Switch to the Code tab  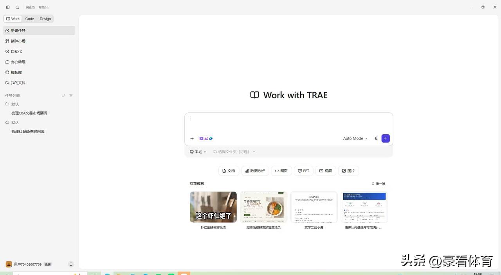(30, 19)
